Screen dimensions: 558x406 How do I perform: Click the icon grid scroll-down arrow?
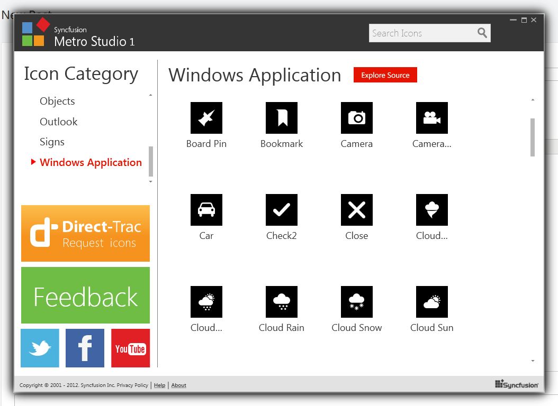(x=533, y=361)
